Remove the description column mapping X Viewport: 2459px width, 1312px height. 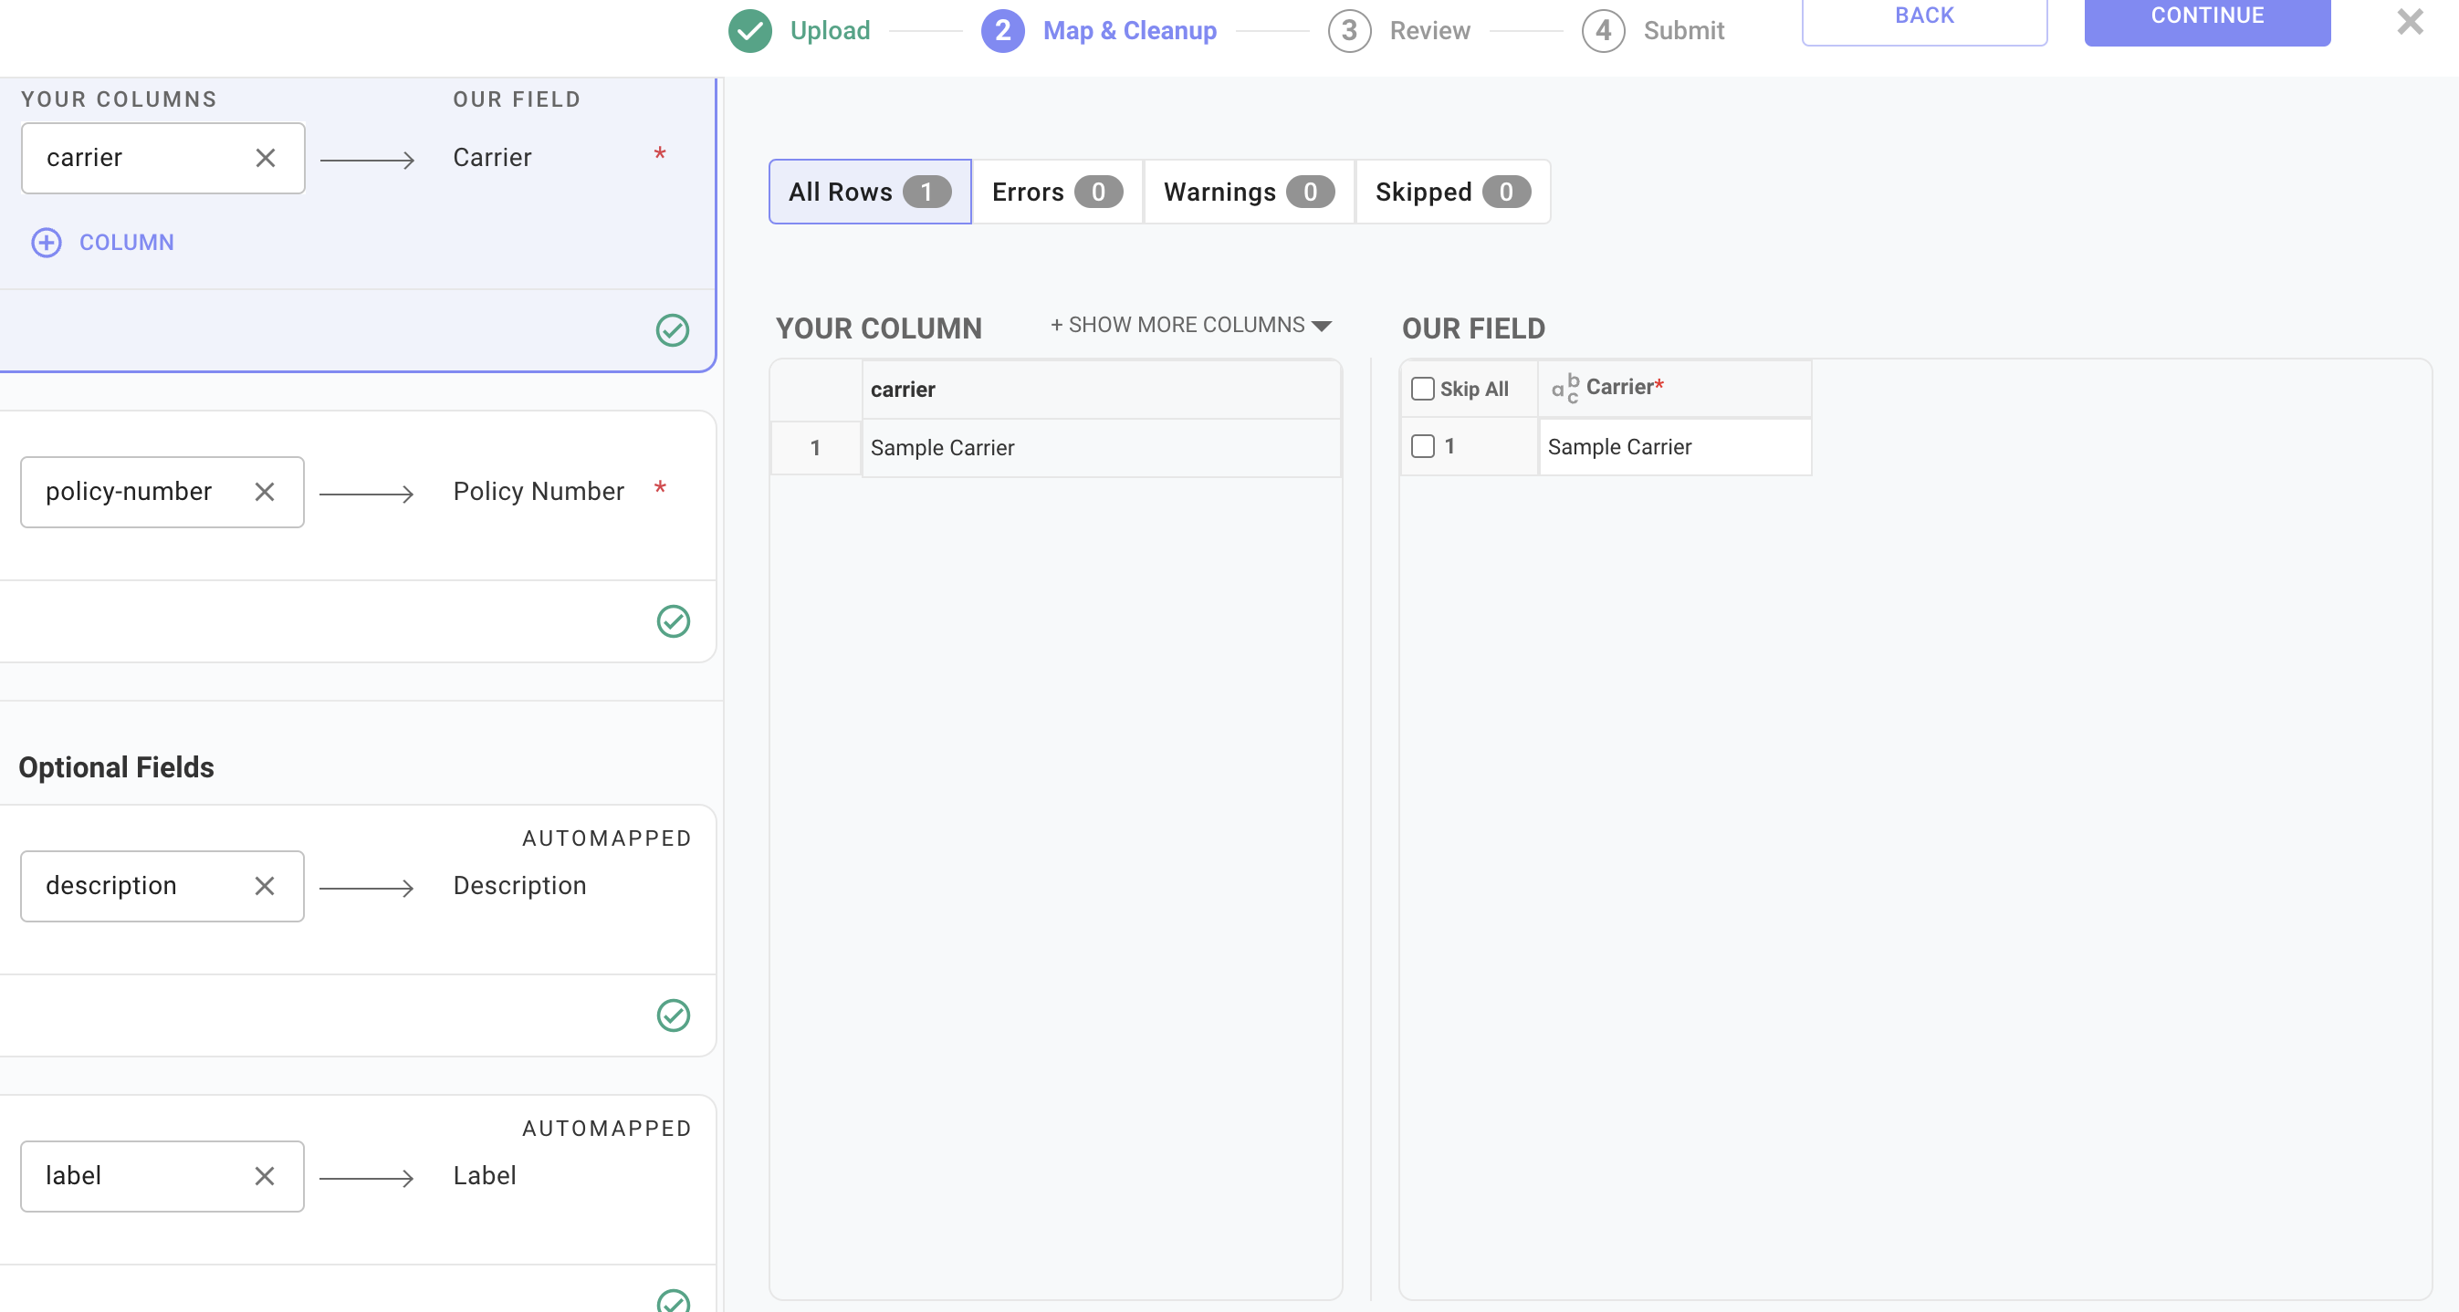click(x=265, y=887)
